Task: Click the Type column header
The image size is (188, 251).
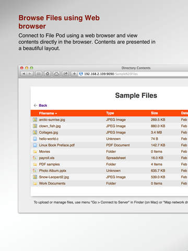Action: 110,113
